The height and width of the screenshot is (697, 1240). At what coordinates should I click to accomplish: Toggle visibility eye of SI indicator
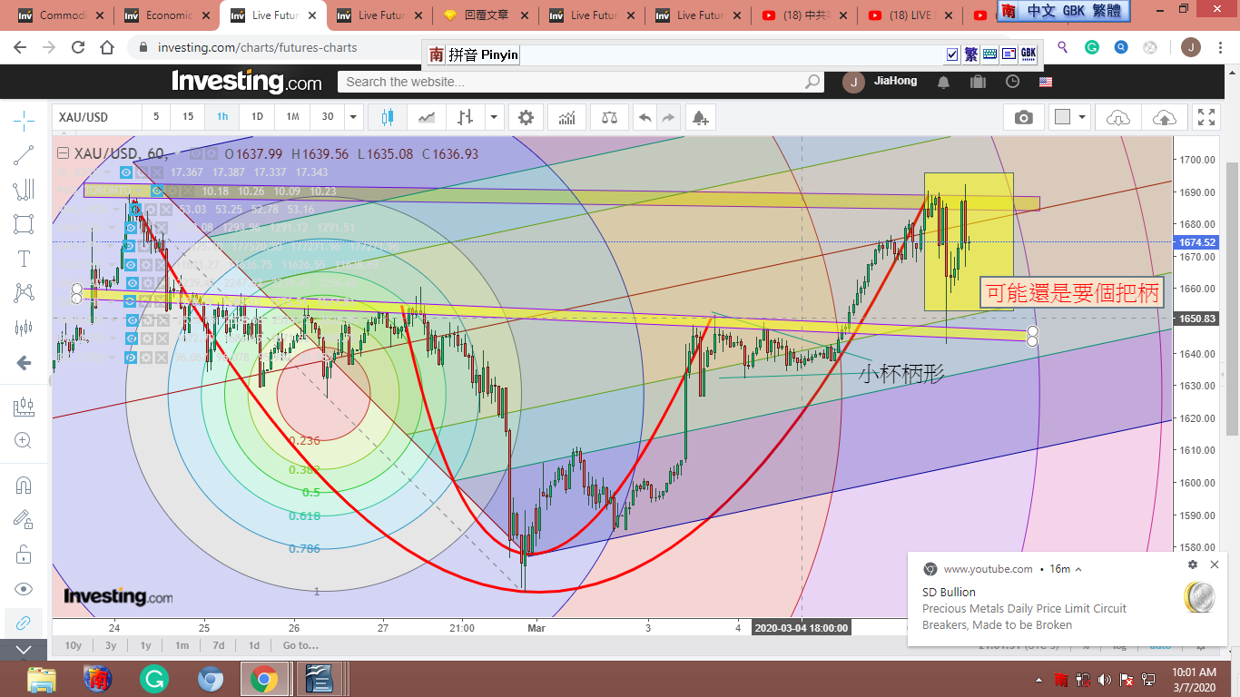point(127,172)
